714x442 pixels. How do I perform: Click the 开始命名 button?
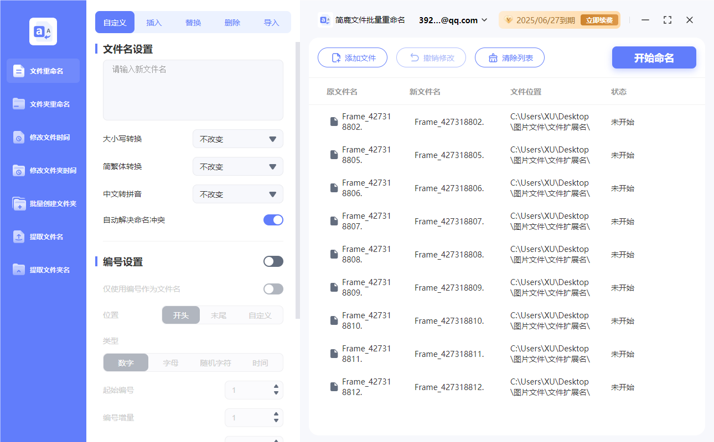click(x=654, y=57)
